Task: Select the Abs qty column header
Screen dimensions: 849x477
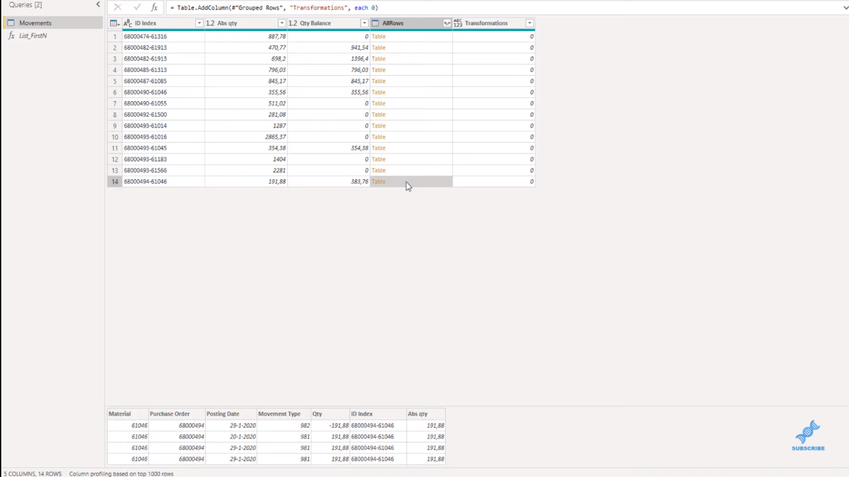Action: (x=246, y=23)
